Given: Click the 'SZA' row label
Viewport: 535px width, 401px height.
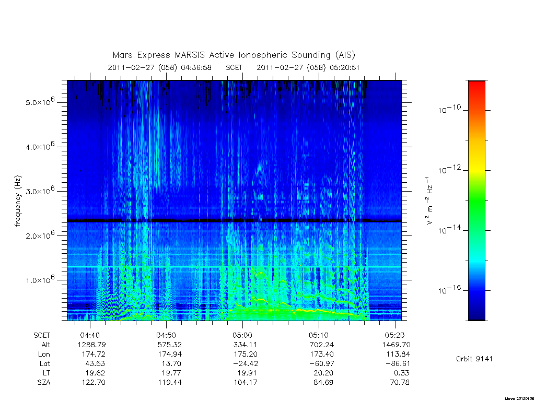Looking at the screenshot, I should point(44,382).
